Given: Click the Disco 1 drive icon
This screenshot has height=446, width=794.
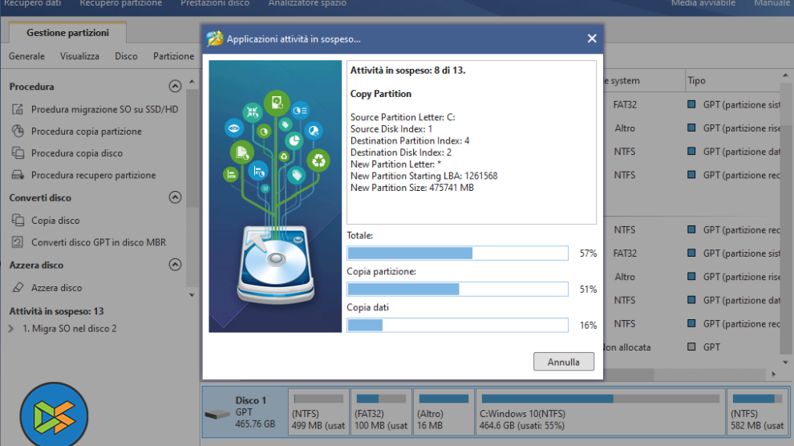Looking at the screenshot, I should click(x=217, y=416).
